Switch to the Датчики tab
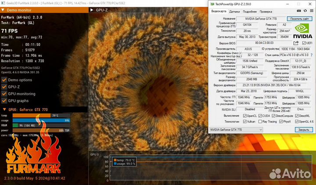This screenshot has height=185, width=316. (x=234, y=12)
